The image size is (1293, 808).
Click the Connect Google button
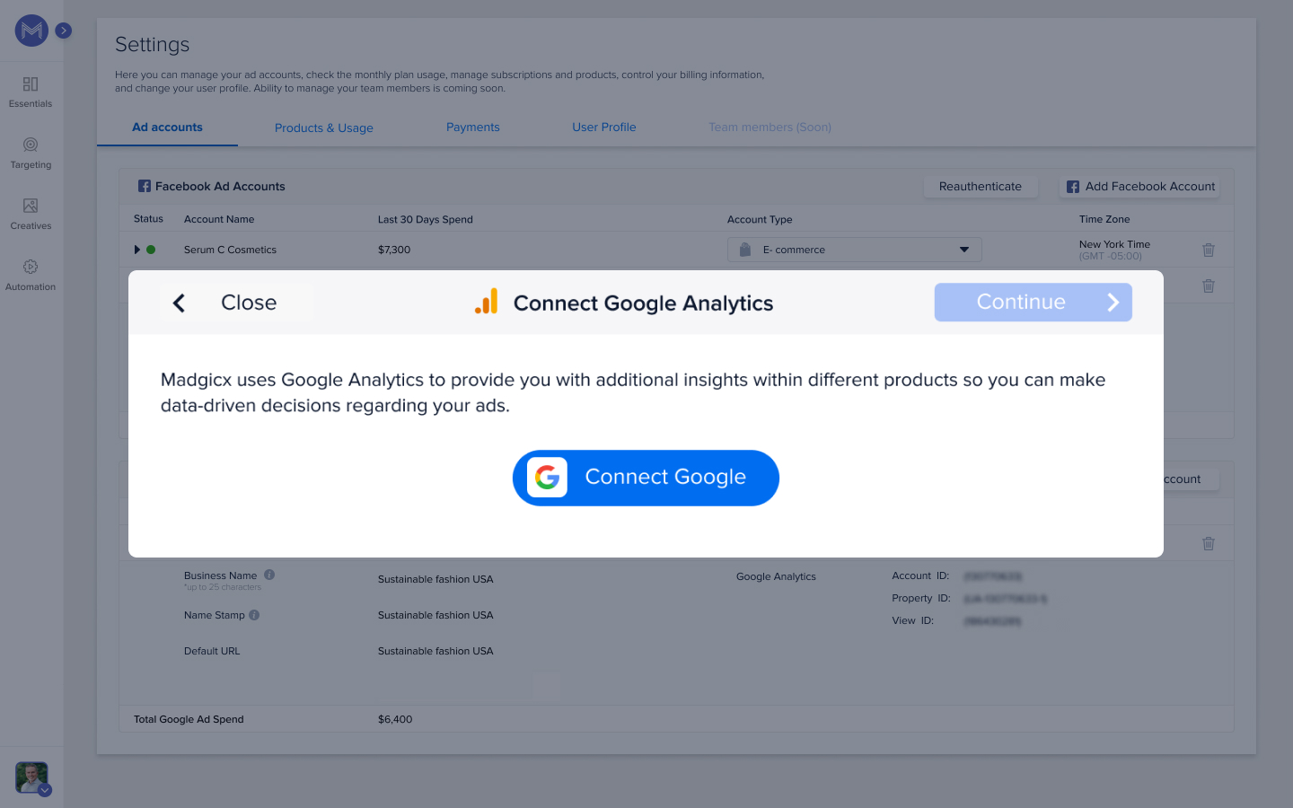(x=646, y=478)
